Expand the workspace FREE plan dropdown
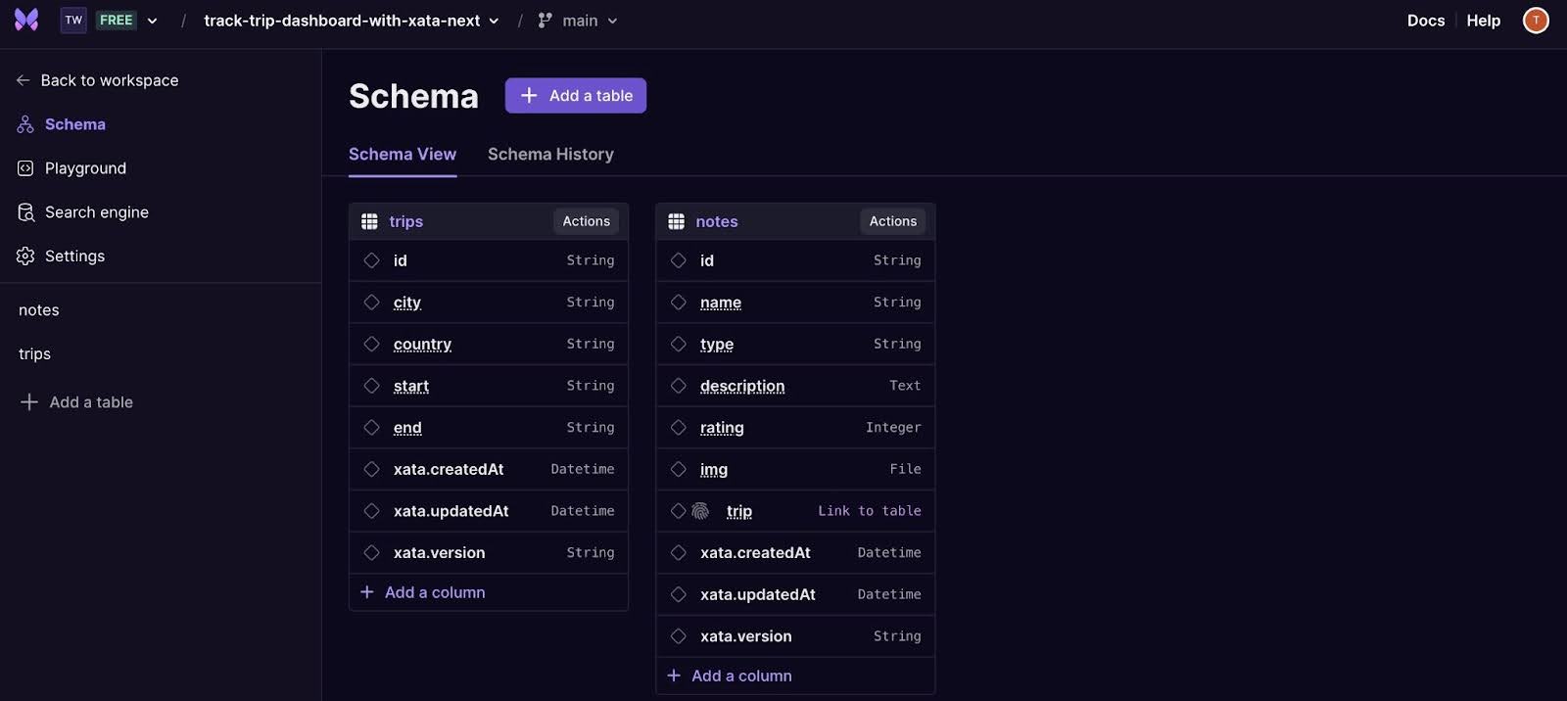1567x701 pixels. pyautogui.click(x=152, y=21)
